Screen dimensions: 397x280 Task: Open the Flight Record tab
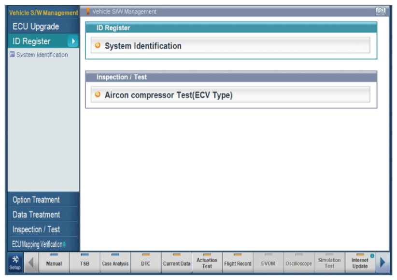coord(238,263)
